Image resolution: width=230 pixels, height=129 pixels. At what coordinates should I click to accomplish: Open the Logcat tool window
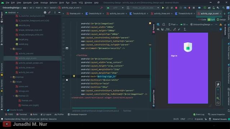pyautogui.click(x=46, y=114)
